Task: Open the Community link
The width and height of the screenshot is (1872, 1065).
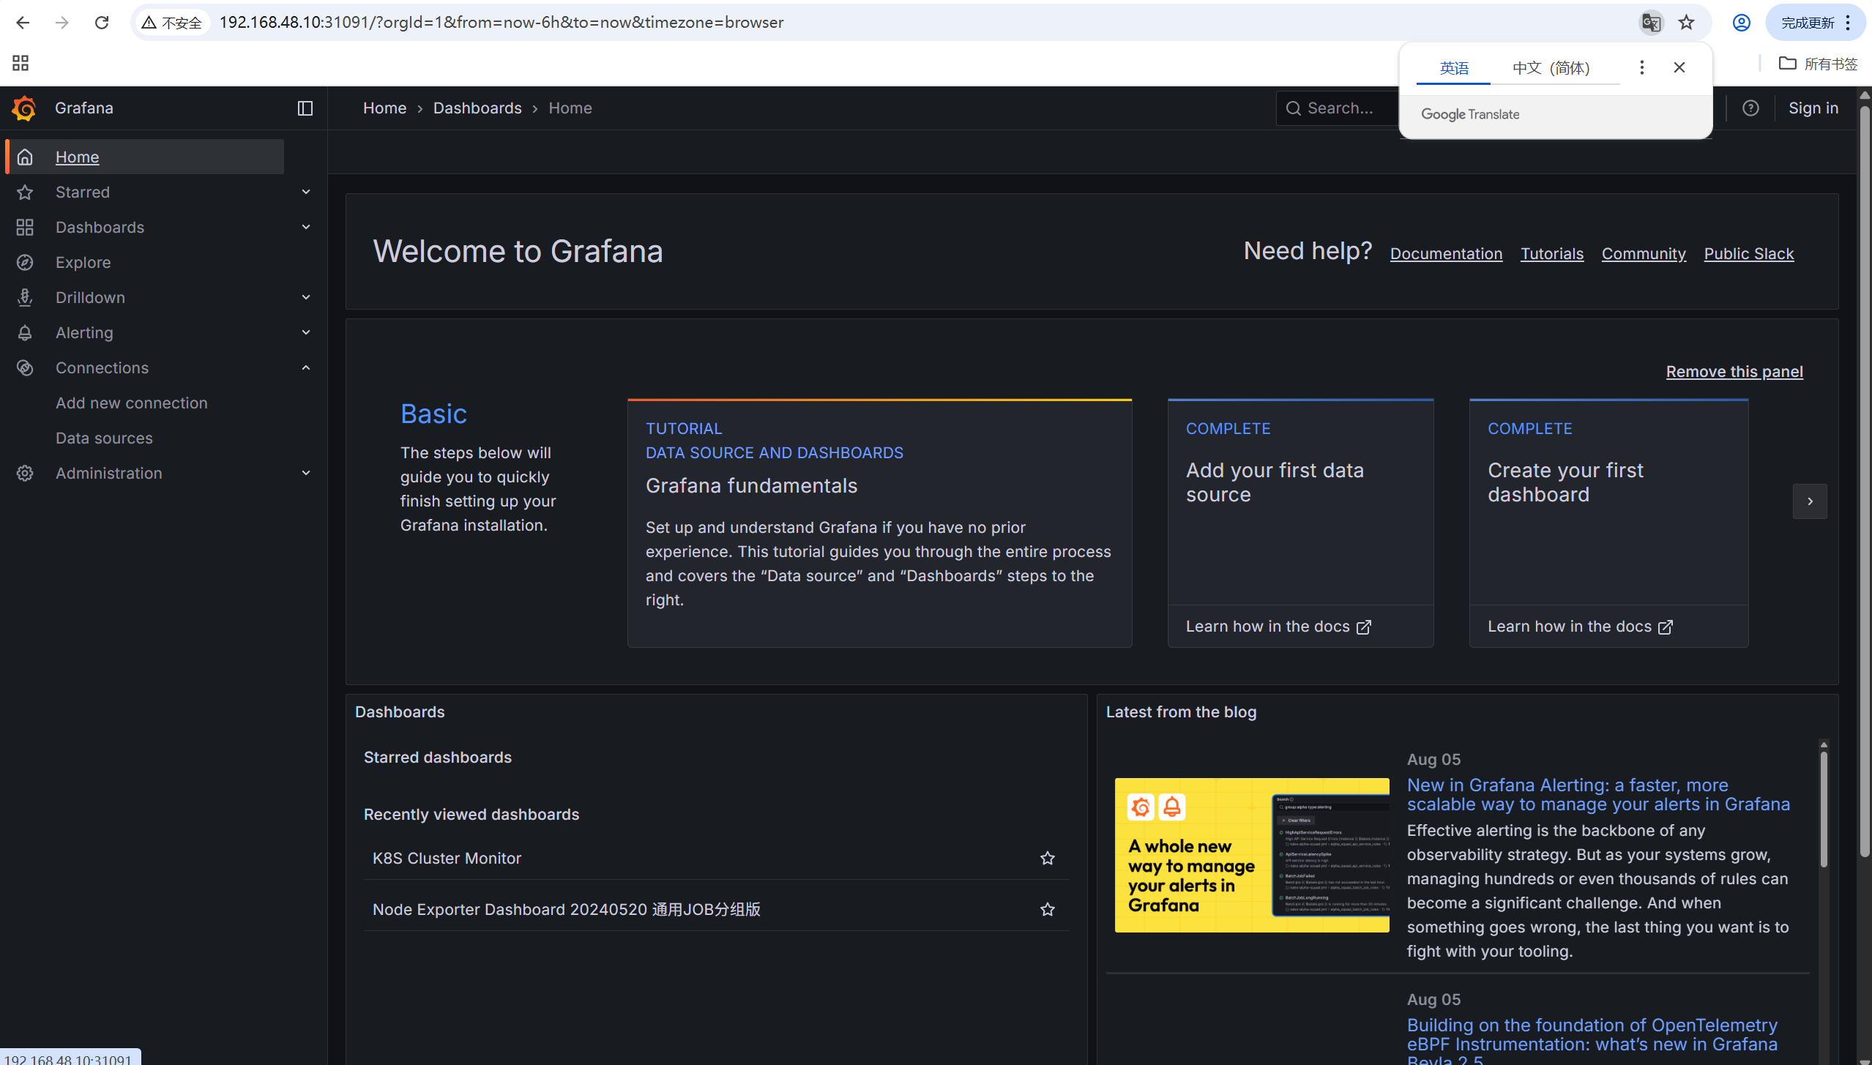Action: coord(1644,253)
